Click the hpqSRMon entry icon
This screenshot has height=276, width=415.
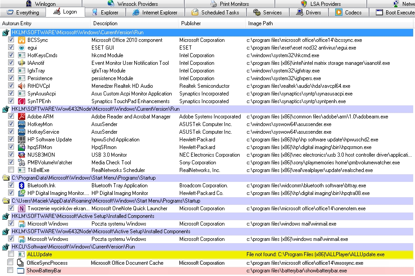(x=22, y=147)
